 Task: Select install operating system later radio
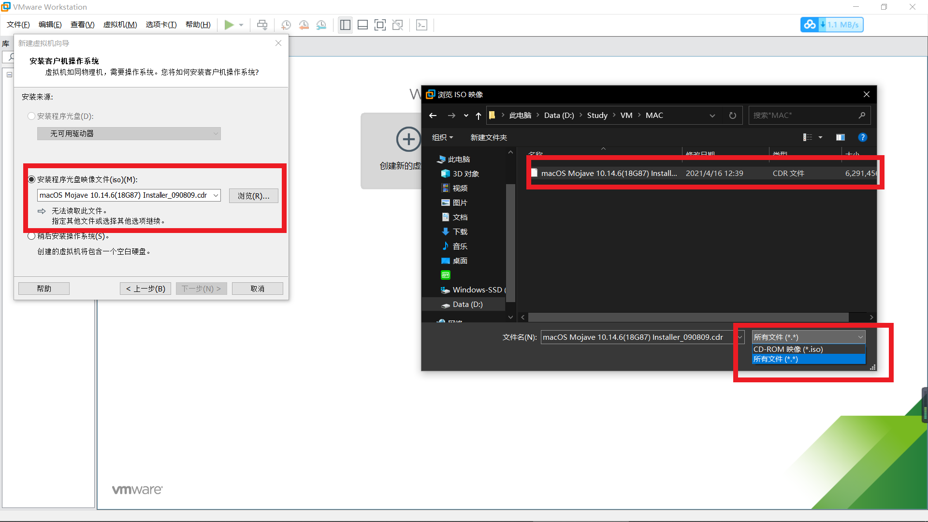(32, 236)
